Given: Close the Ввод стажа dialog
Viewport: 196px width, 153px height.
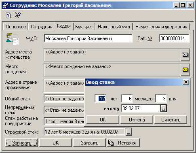Looking at the screenshot, I should coord(186,82).
